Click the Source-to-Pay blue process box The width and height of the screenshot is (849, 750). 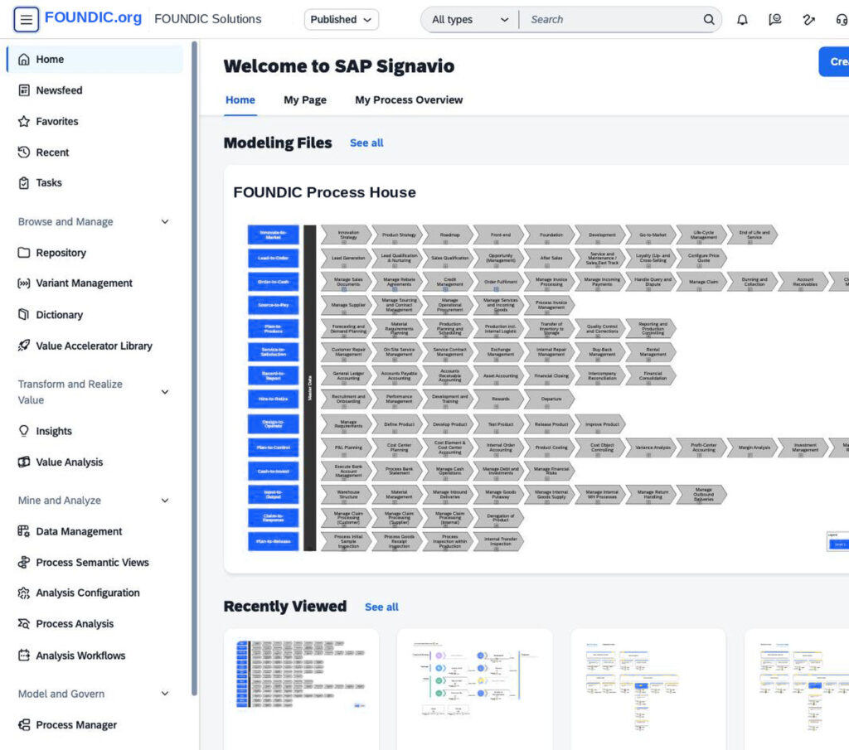[274, 305]
